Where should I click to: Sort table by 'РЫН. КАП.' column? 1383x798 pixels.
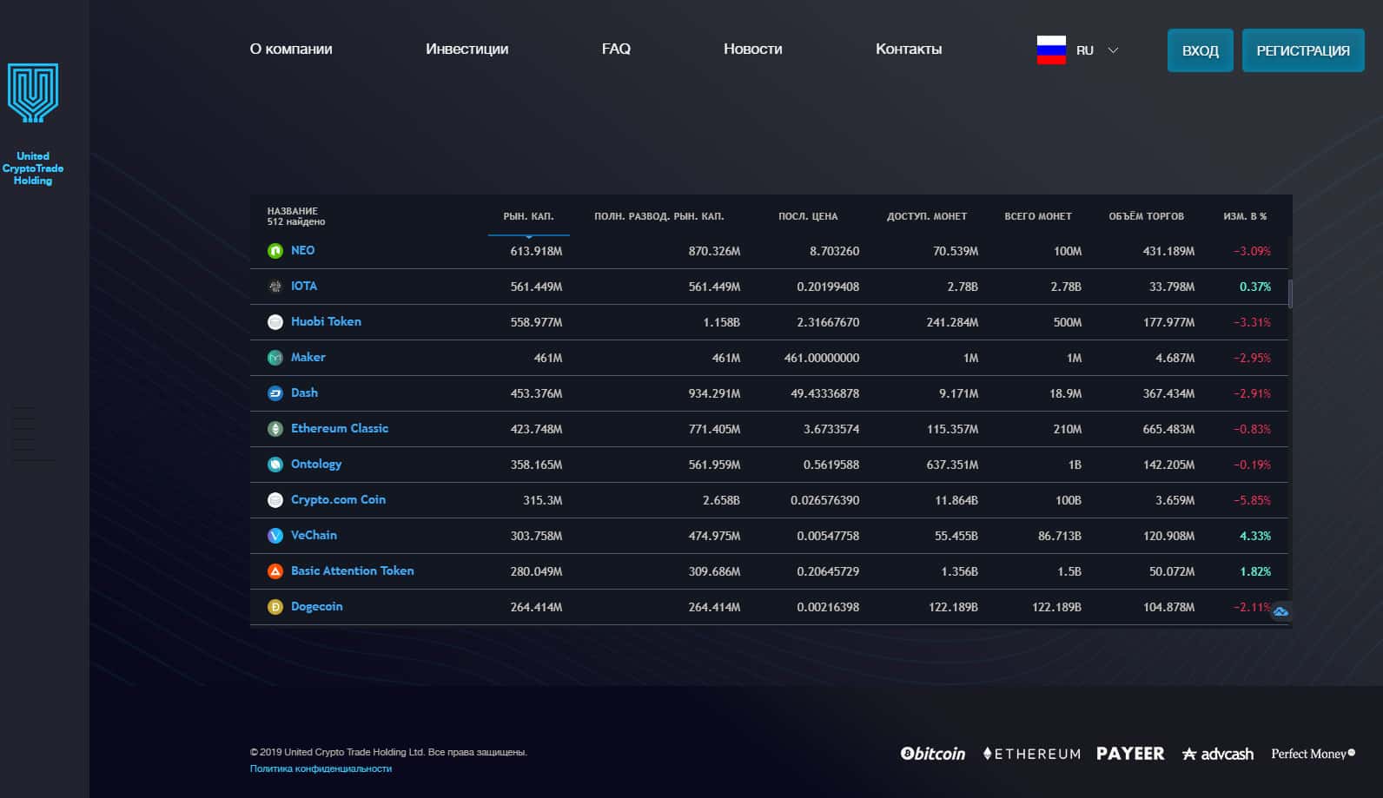tap(528, 216)
